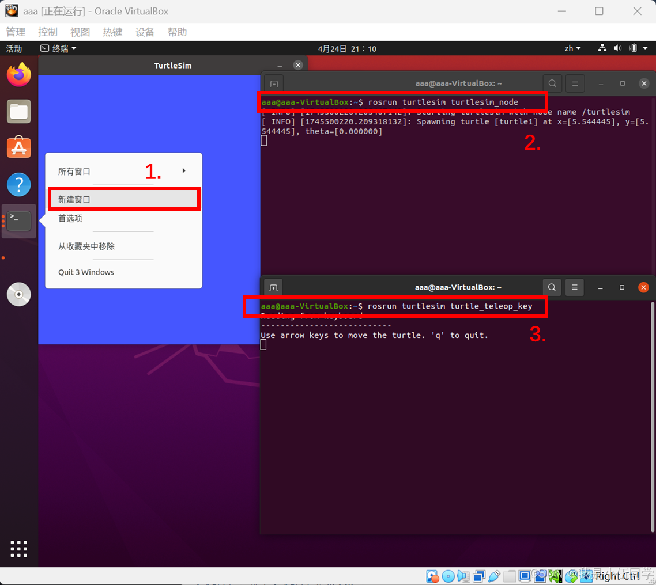Click the VirtualBox shared folders status icon
This screenshot has height=585, width=656.
click(x=510, y=576)
